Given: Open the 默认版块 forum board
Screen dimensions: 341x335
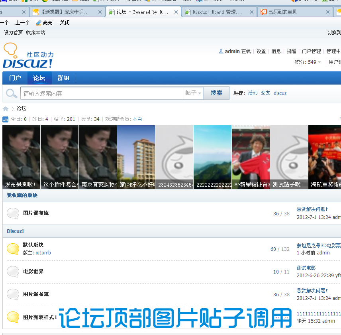Looking at the screenshot, I should [33, 244].
